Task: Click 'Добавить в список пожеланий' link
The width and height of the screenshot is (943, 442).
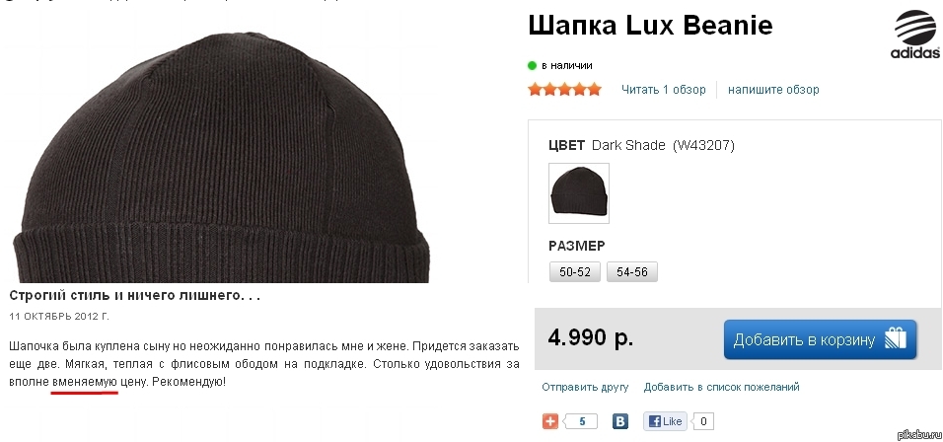Action: tap(722, 387)
